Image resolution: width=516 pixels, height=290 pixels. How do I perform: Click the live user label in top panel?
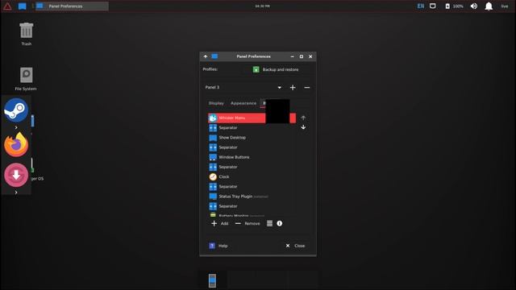coord(505,6)
